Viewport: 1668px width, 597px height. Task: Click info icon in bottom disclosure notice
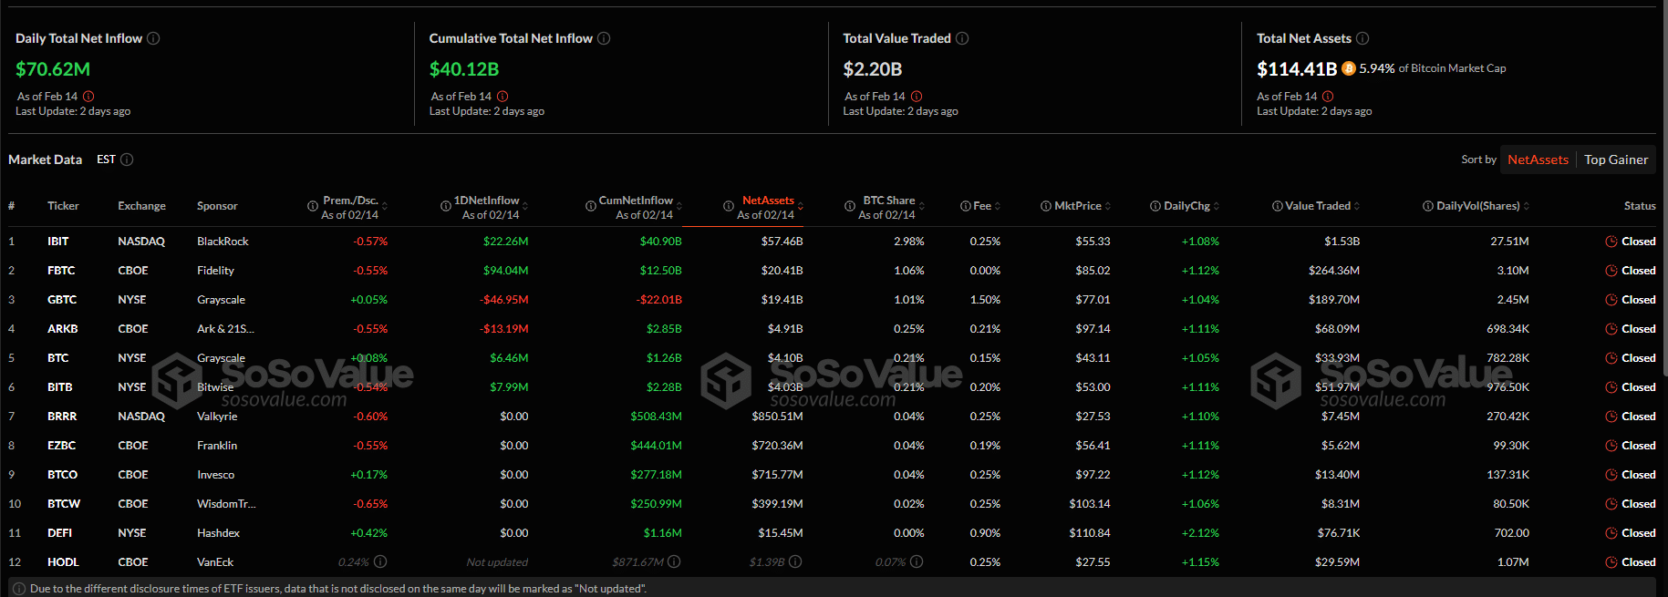(x=19, y=589)
